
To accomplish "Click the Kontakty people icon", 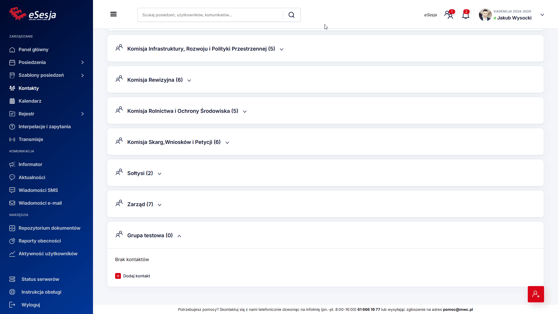I will pyautogui.click(x=12, y=88).
